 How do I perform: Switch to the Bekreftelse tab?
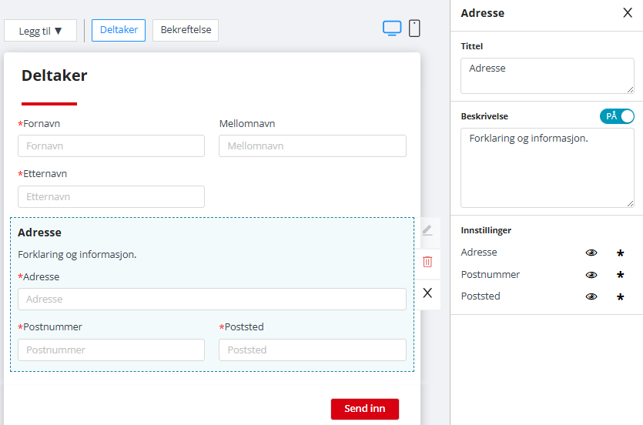(186, 30)
